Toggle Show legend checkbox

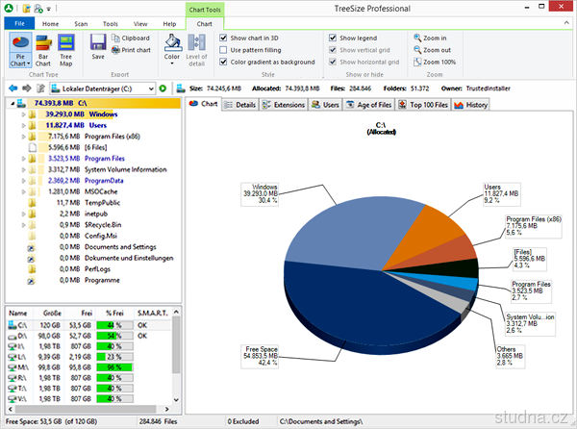coord(333,38)
